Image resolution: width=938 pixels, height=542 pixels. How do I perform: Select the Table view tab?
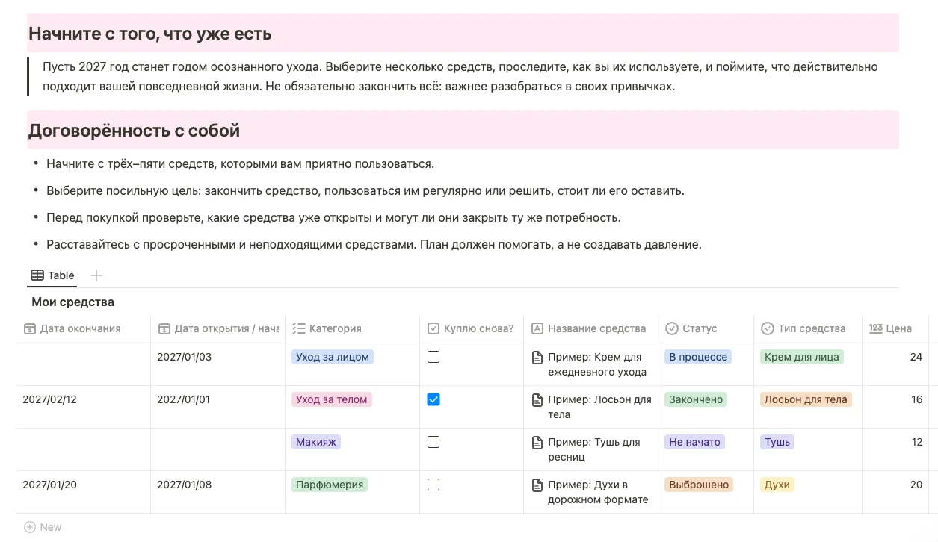click(x=52, y=275)
